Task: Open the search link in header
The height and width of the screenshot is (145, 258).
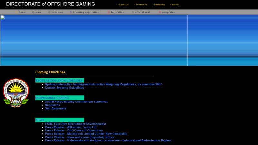Action: [175, 5]
